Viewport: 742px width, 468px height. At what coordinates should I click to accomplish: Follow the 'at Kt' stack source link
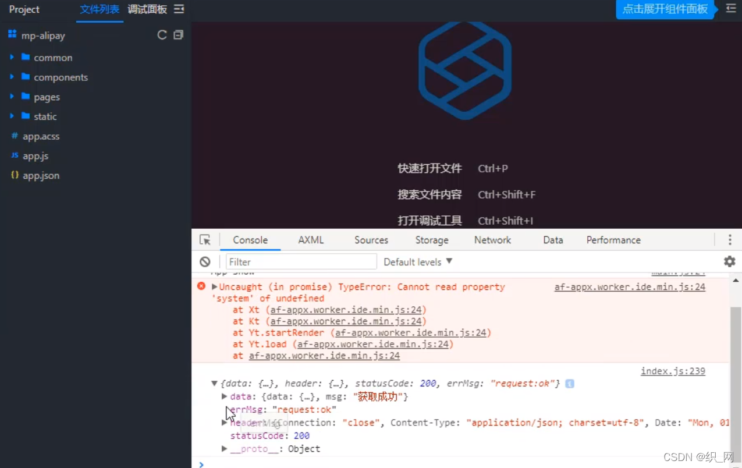(346, 321)
